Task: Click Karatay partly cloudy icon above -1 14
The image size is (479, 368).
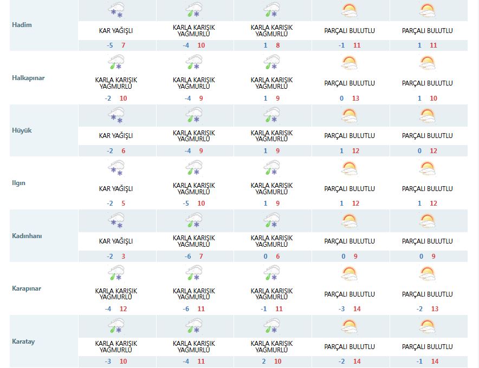Action: (428, 326)
